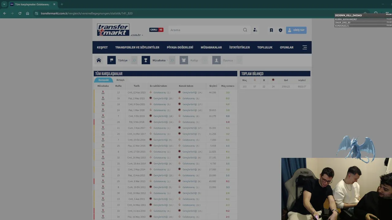Open the 1:0 result of 9 Nis 2018

(228, 122)
